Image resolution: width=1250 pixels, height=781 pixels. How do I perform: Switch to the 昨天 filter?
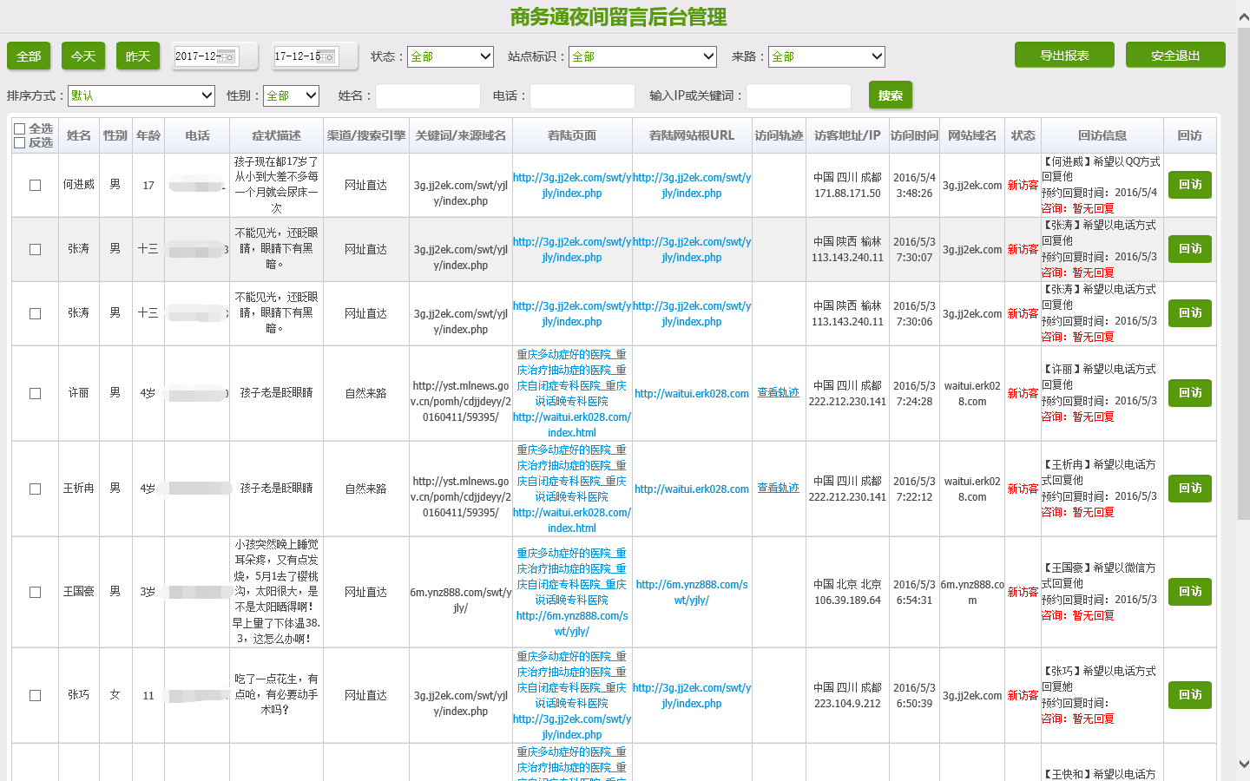click(137, 56)
